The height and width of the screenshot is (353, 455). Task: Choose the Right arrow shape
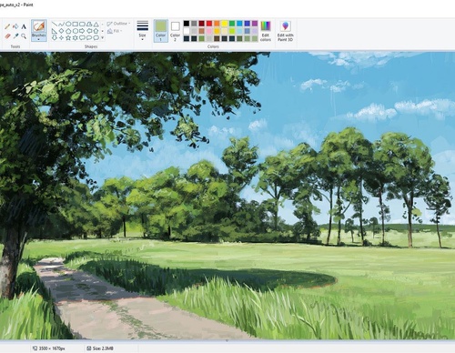[82, 31]
